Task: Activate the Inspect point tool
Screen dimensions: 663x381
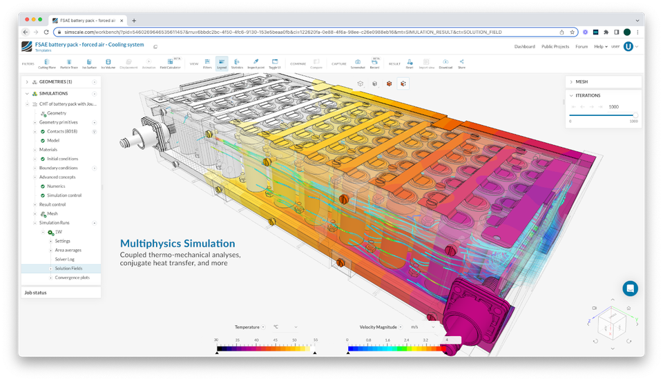Action: [x=256, y=63]
